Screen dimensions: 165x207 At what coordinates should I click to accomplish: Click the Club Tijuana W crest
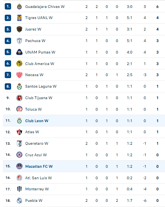coord(19,98)
